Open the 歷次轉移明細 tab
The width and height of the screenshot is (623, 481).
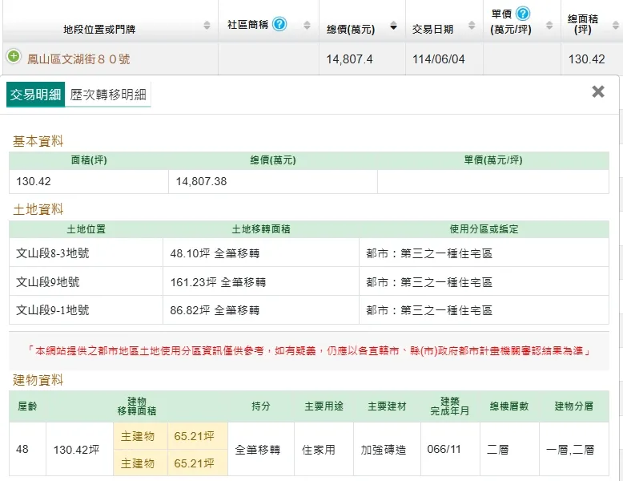108,95
